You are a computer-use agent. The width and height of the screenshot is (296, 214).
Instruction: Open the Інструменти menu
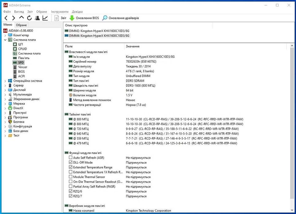(x=60, y=12)
